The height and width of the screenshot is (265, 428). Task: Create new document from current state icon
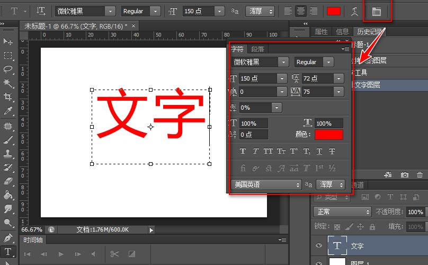coord(388,174)
